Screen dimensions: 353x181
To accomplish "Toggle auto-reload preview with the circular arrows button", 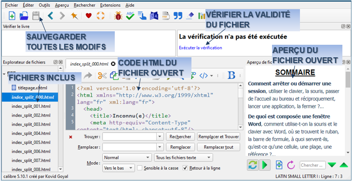I will tap(253, 165).
